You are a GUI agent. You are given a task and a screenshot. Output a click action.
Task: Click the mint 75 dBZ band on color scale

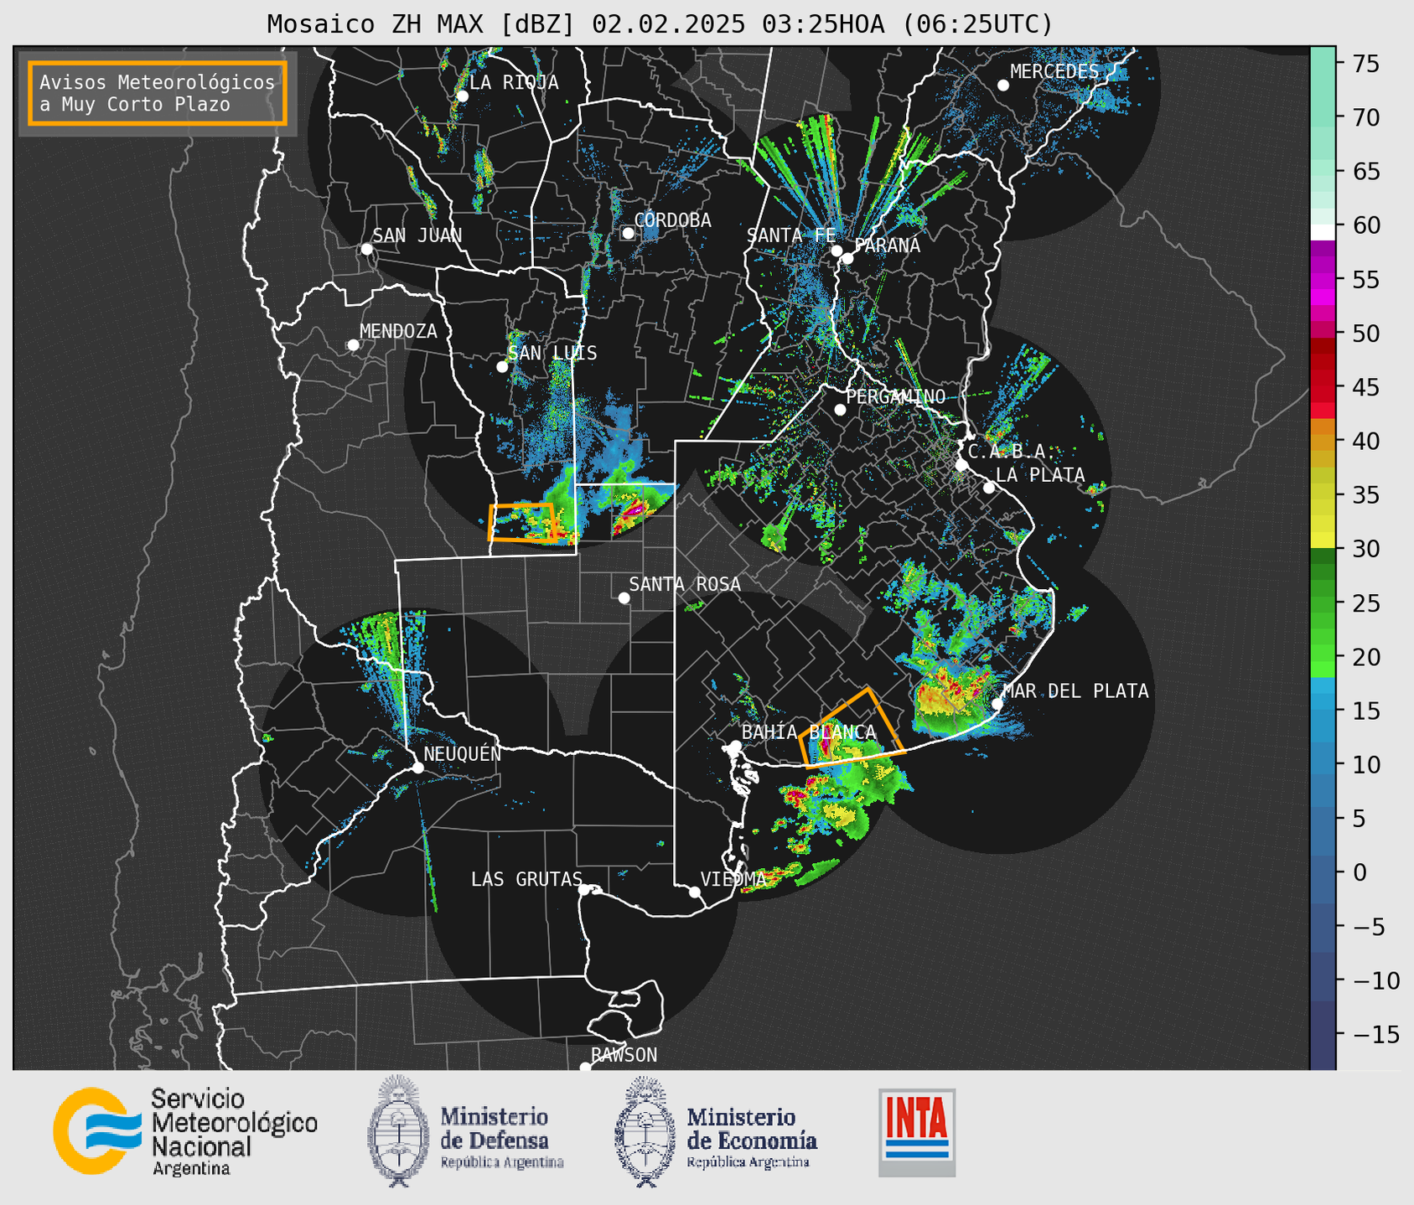1323,64
